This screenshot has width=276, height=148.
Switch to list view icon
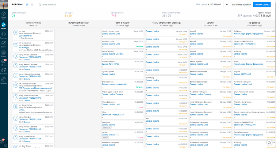point(32,5)
